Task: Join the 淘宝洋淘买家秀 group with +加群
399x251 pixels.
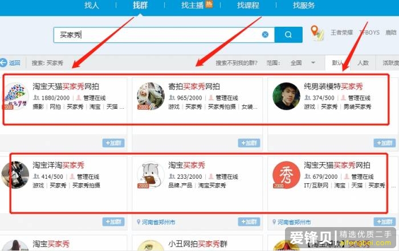Action: pyautogui.click(x=113, y=222)
